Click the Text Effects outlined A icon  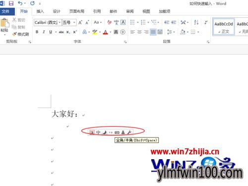click(x=84, y=32)
